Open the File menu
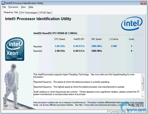The width and height of the screenshot is (148, 114). 4,7
